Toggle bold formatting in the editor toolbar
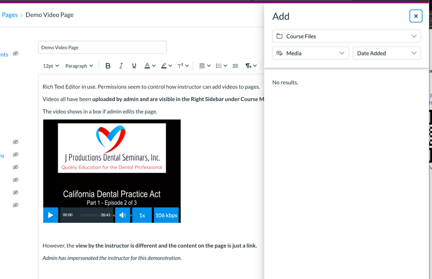Viewport: 432px width, 279px height. coord(108,66)
